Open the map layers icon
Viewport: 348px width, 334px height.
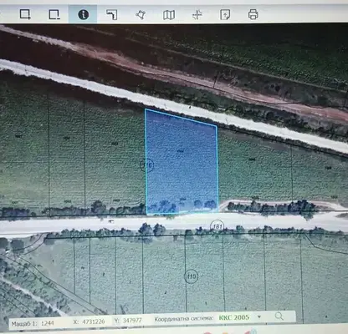click(169, 15)
